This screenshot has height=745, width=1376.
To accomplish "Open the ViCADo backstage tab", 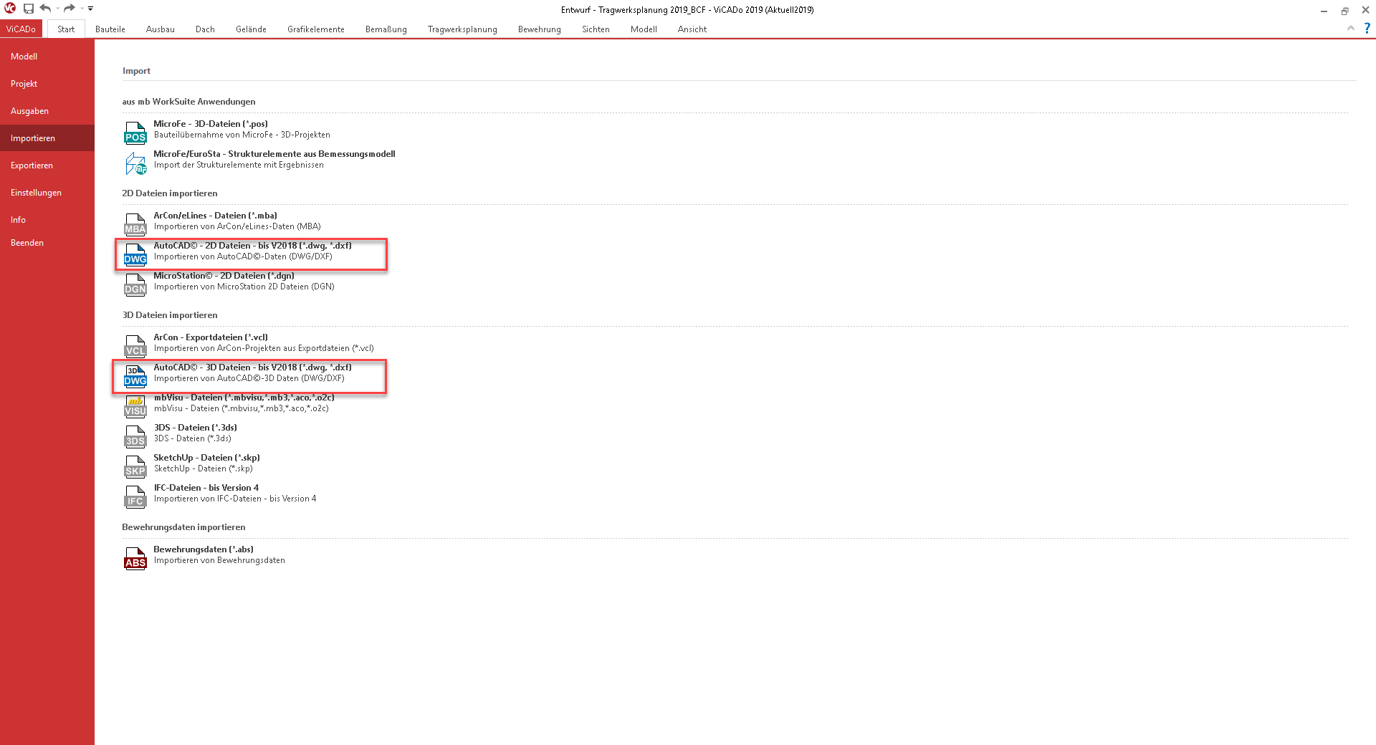I will coord(21,29).
